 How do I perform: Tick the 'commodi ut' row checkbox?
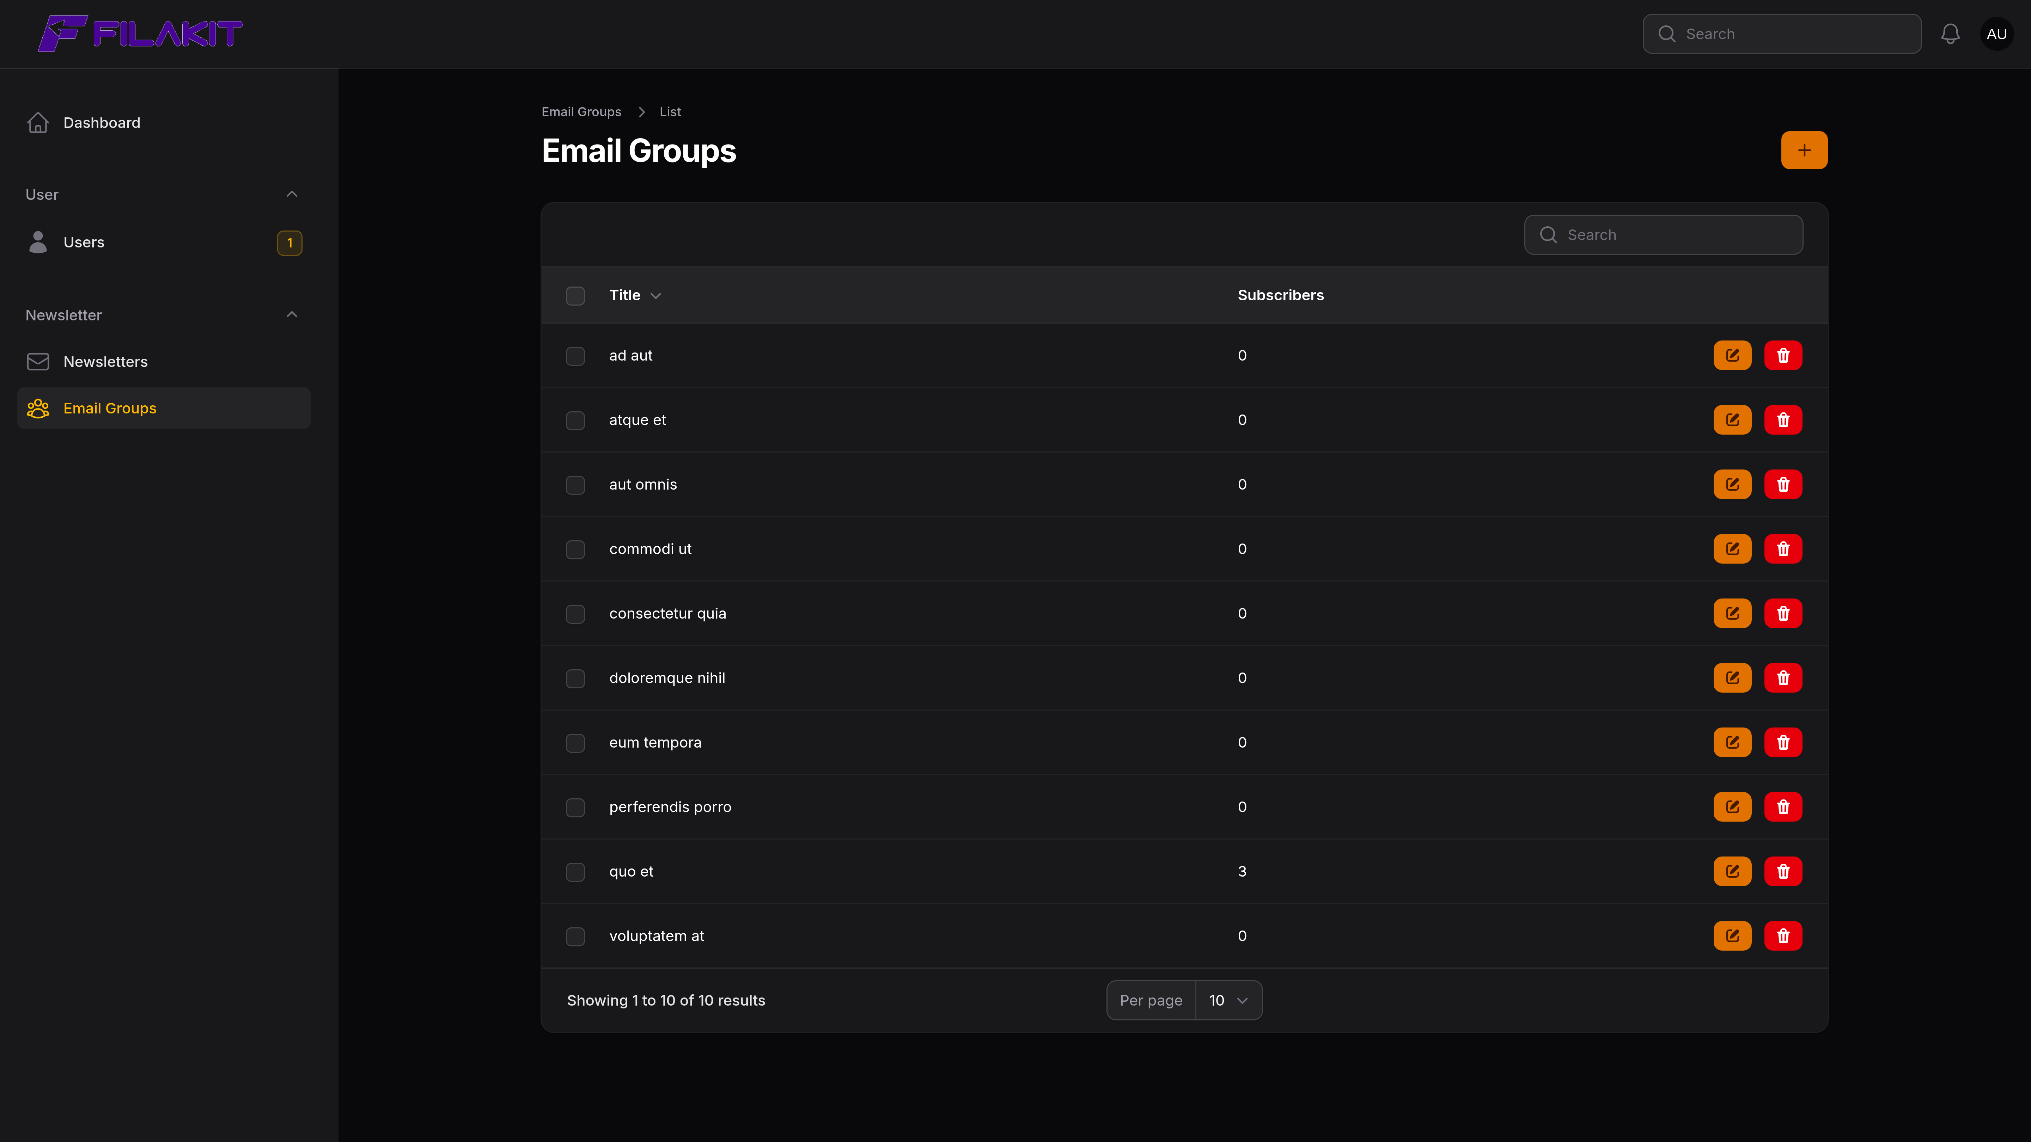575,550
